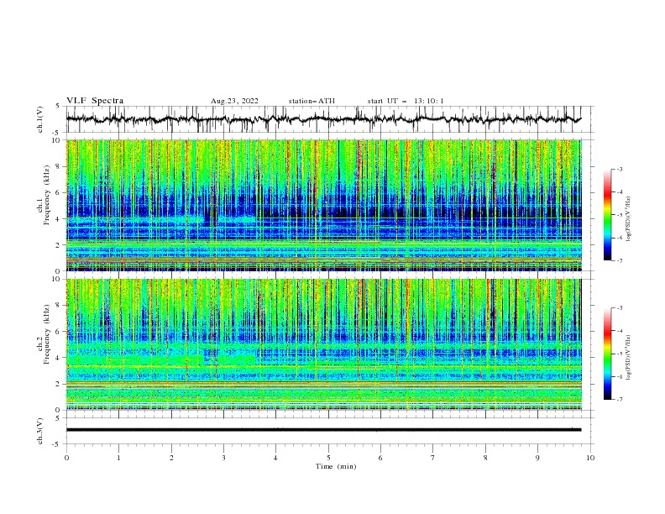Click the time axis tick label '5'

(328, 458)
